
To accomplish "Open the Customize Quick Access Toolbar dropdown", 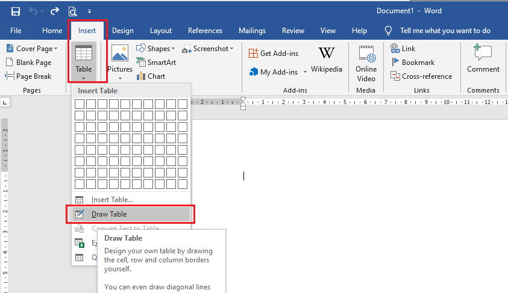I will (89, 11).
